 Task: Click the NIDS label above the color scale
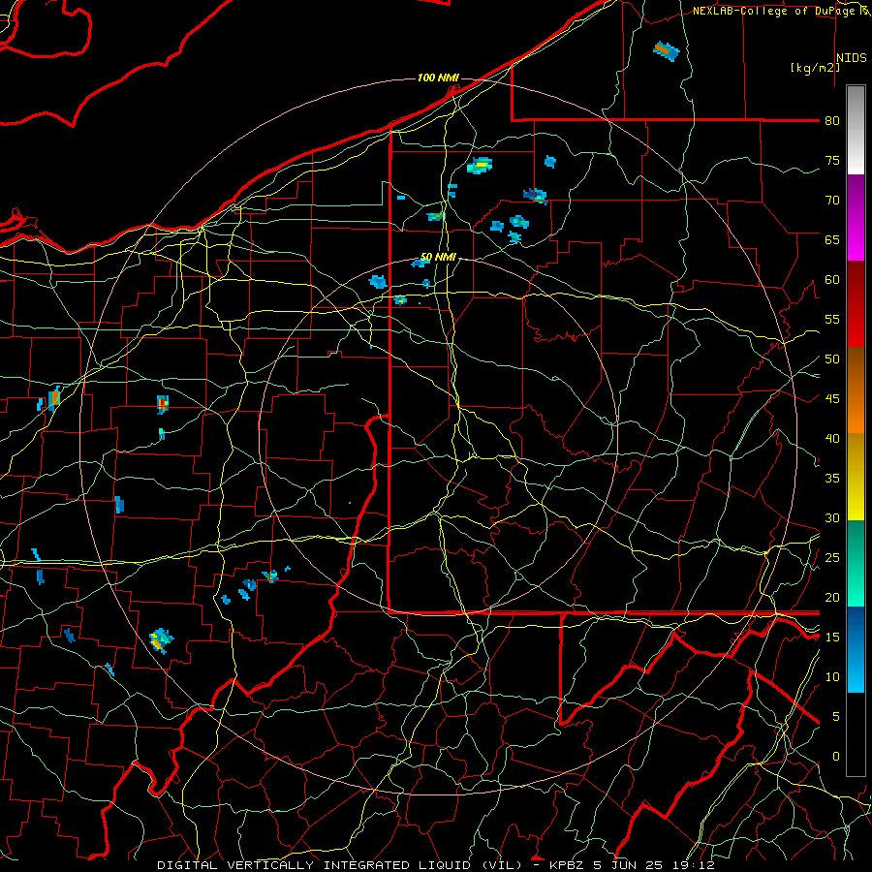(851, 58)
